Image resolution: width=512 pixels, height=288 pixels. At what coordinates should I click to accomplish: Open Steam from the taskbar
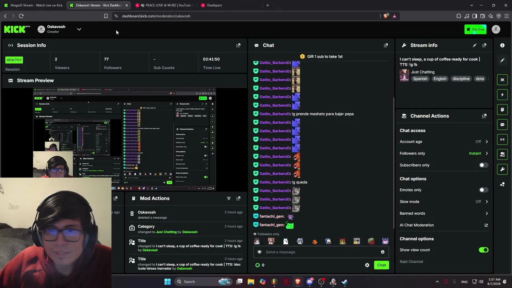point(344,282)
